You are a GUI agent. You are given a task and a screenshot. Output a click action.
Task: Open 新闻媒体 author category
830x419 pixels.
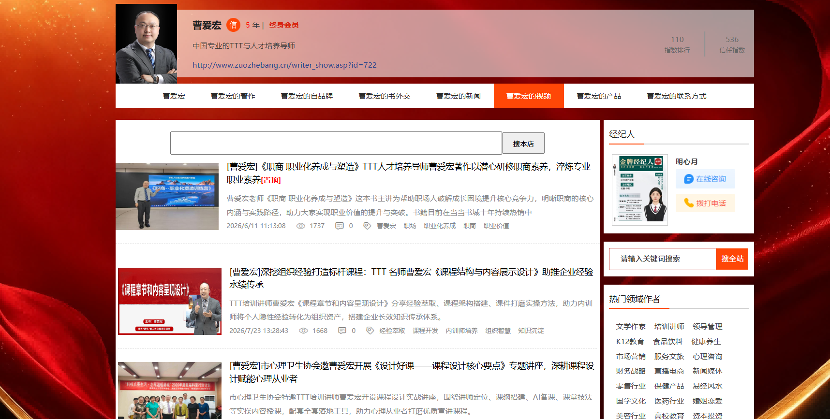coord(707,371)
